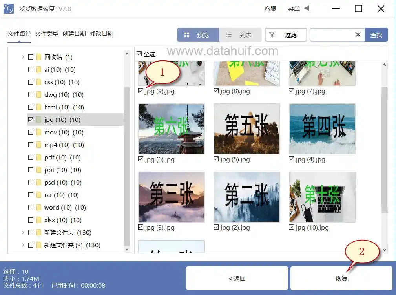The width and height of the screenshot is (396, 295).
Task: Uncheck the jpg (5).jpg file checkbox
Action: point(216,159)
